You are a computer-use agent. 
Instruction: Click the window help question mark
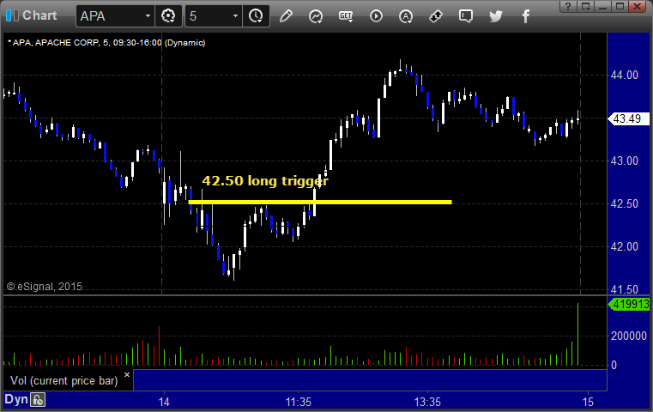point(568,6)
